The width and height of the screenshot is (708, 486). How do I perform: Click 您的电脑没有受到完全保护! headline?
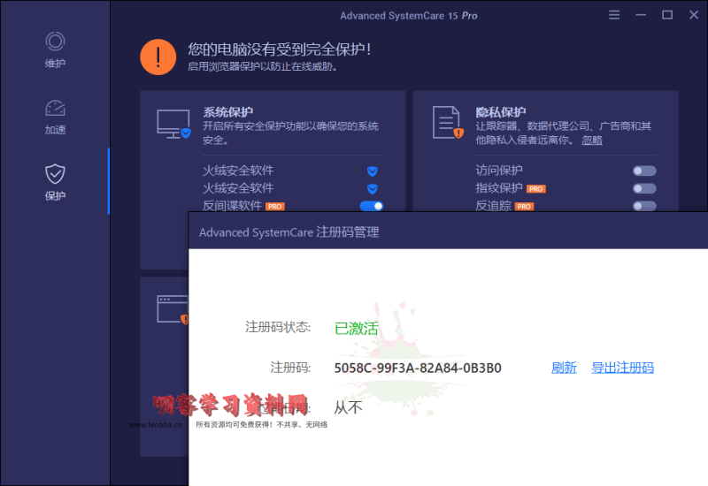(280, 49)
